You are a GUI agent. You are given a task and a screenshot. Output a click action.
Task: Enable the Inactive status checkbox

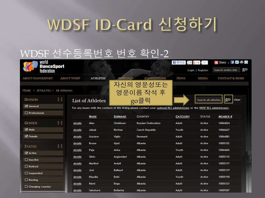coord(26,160)
